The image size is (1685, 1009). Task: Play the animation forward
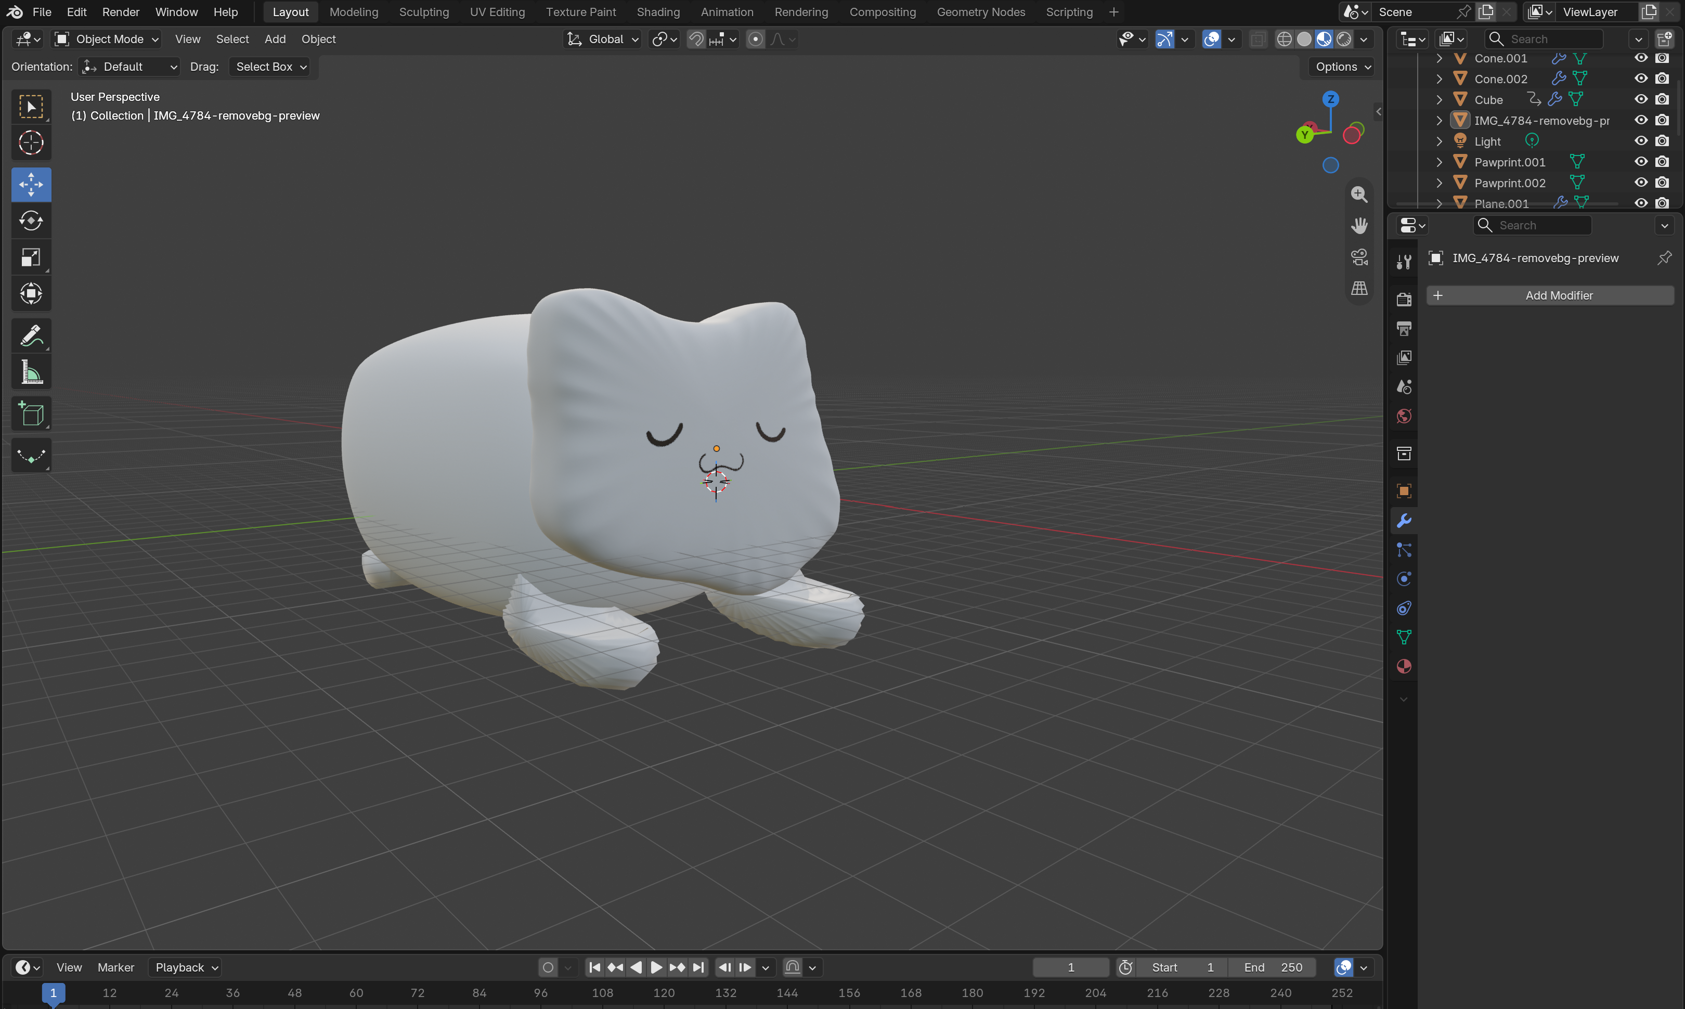(656, 967)
